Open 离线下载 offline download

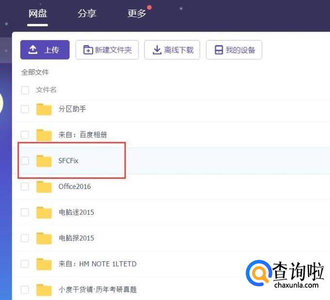pos(172,50)
